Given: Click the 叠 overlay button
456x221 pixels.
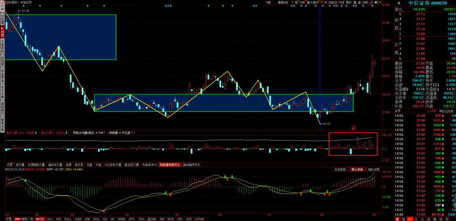Looking at the screenshot, I should coord(355,3).
